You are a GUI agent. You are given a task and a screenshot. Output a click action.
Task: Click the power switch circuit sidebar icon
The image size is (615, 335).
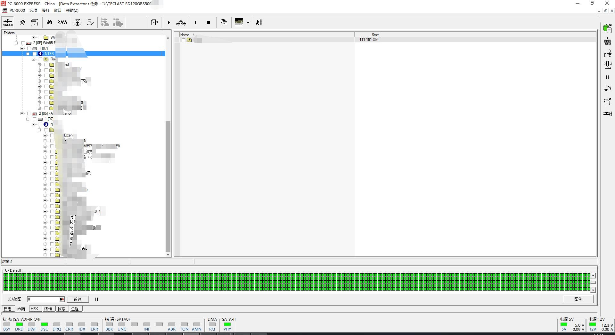[608, 53]
